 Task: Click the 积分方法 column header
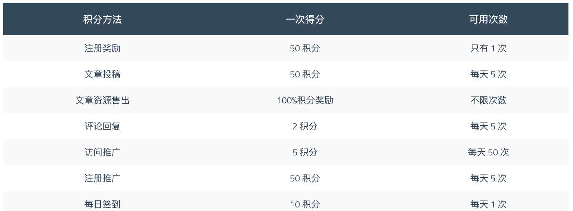(x=102, y=20)
